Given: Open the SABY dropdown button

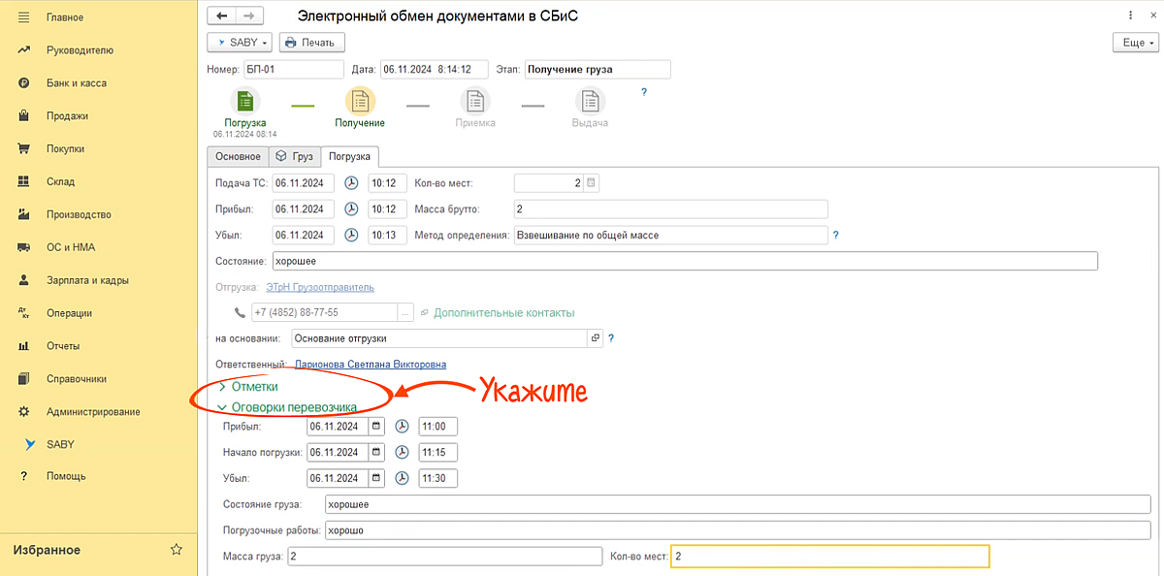Looking at the screenshot, I should click(240, 43).
